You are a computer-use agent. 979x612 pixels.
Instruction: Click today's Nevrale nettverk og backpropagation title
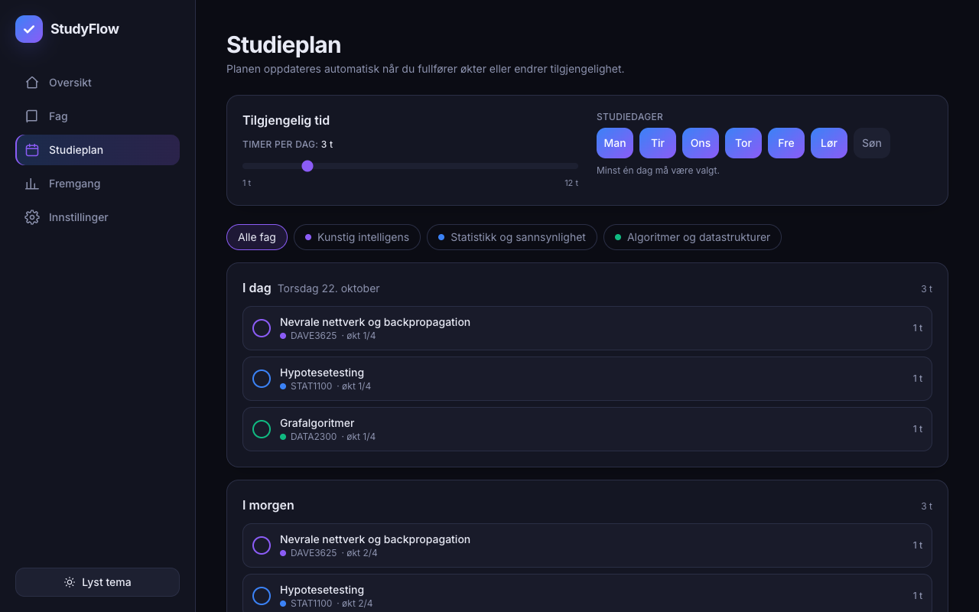[375, 322]
